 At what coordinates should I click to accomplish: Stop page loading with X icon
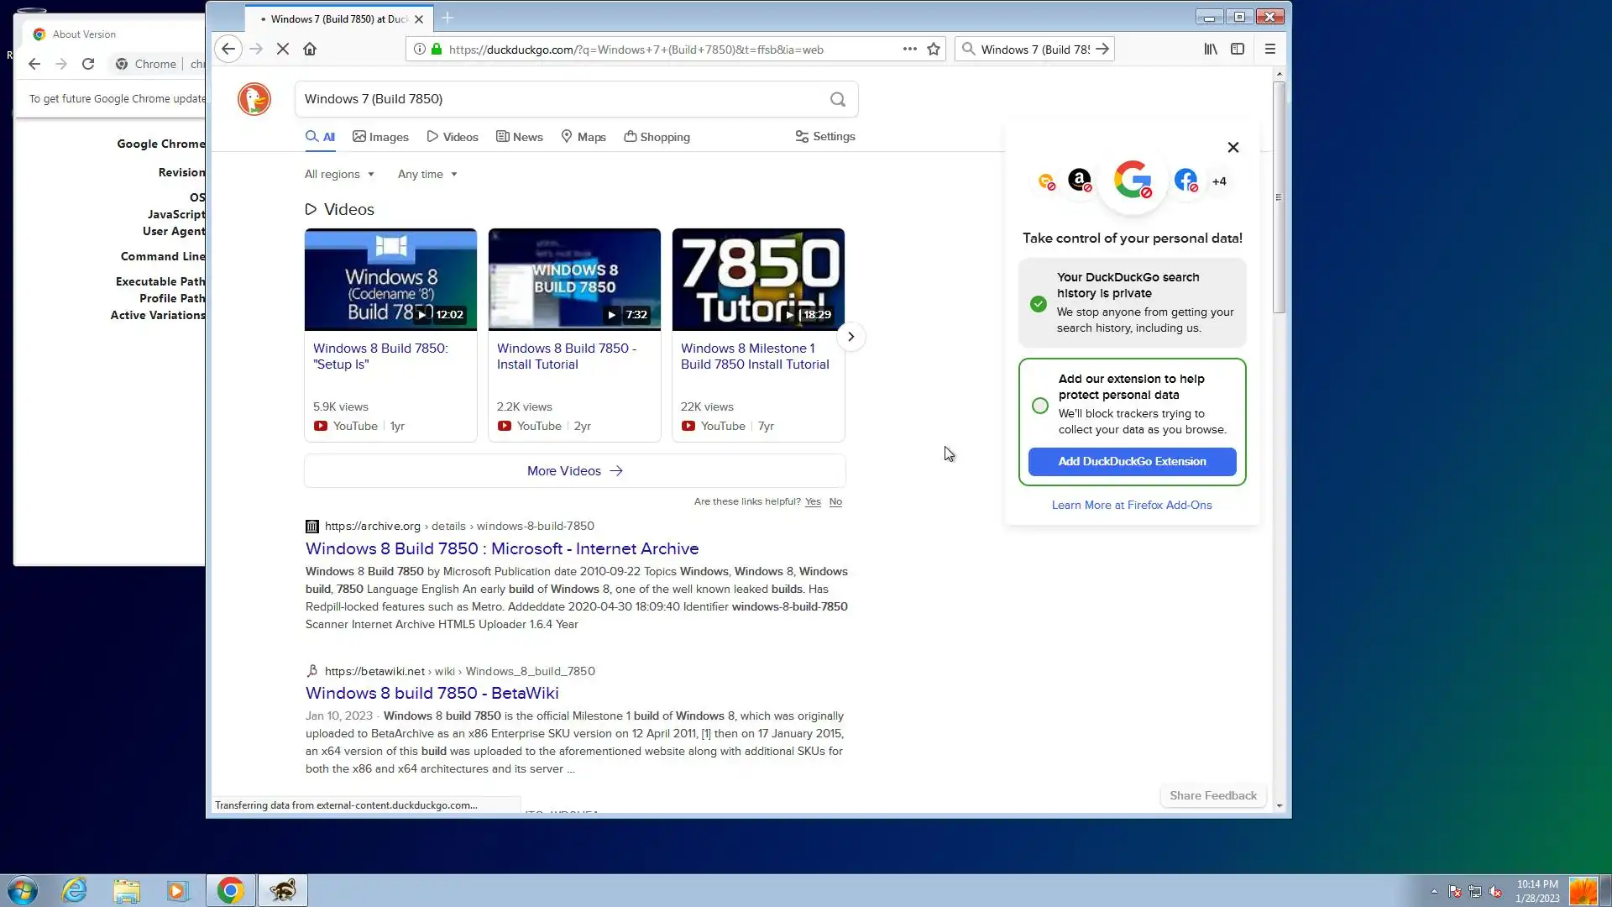(x=283, y=49)
